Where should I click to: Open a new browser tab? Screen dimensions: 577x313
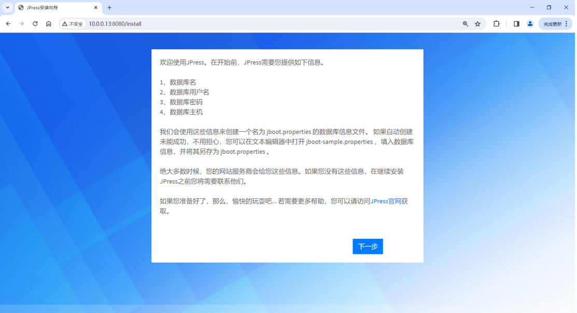point(109,7)
